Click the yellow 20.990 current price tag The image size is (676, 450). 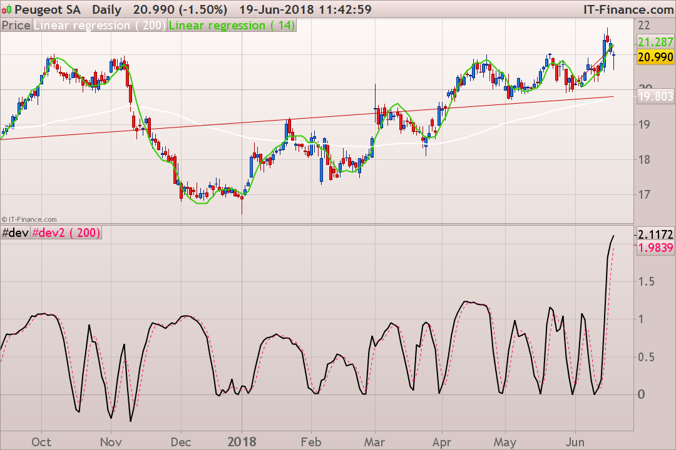pos(655,57)
